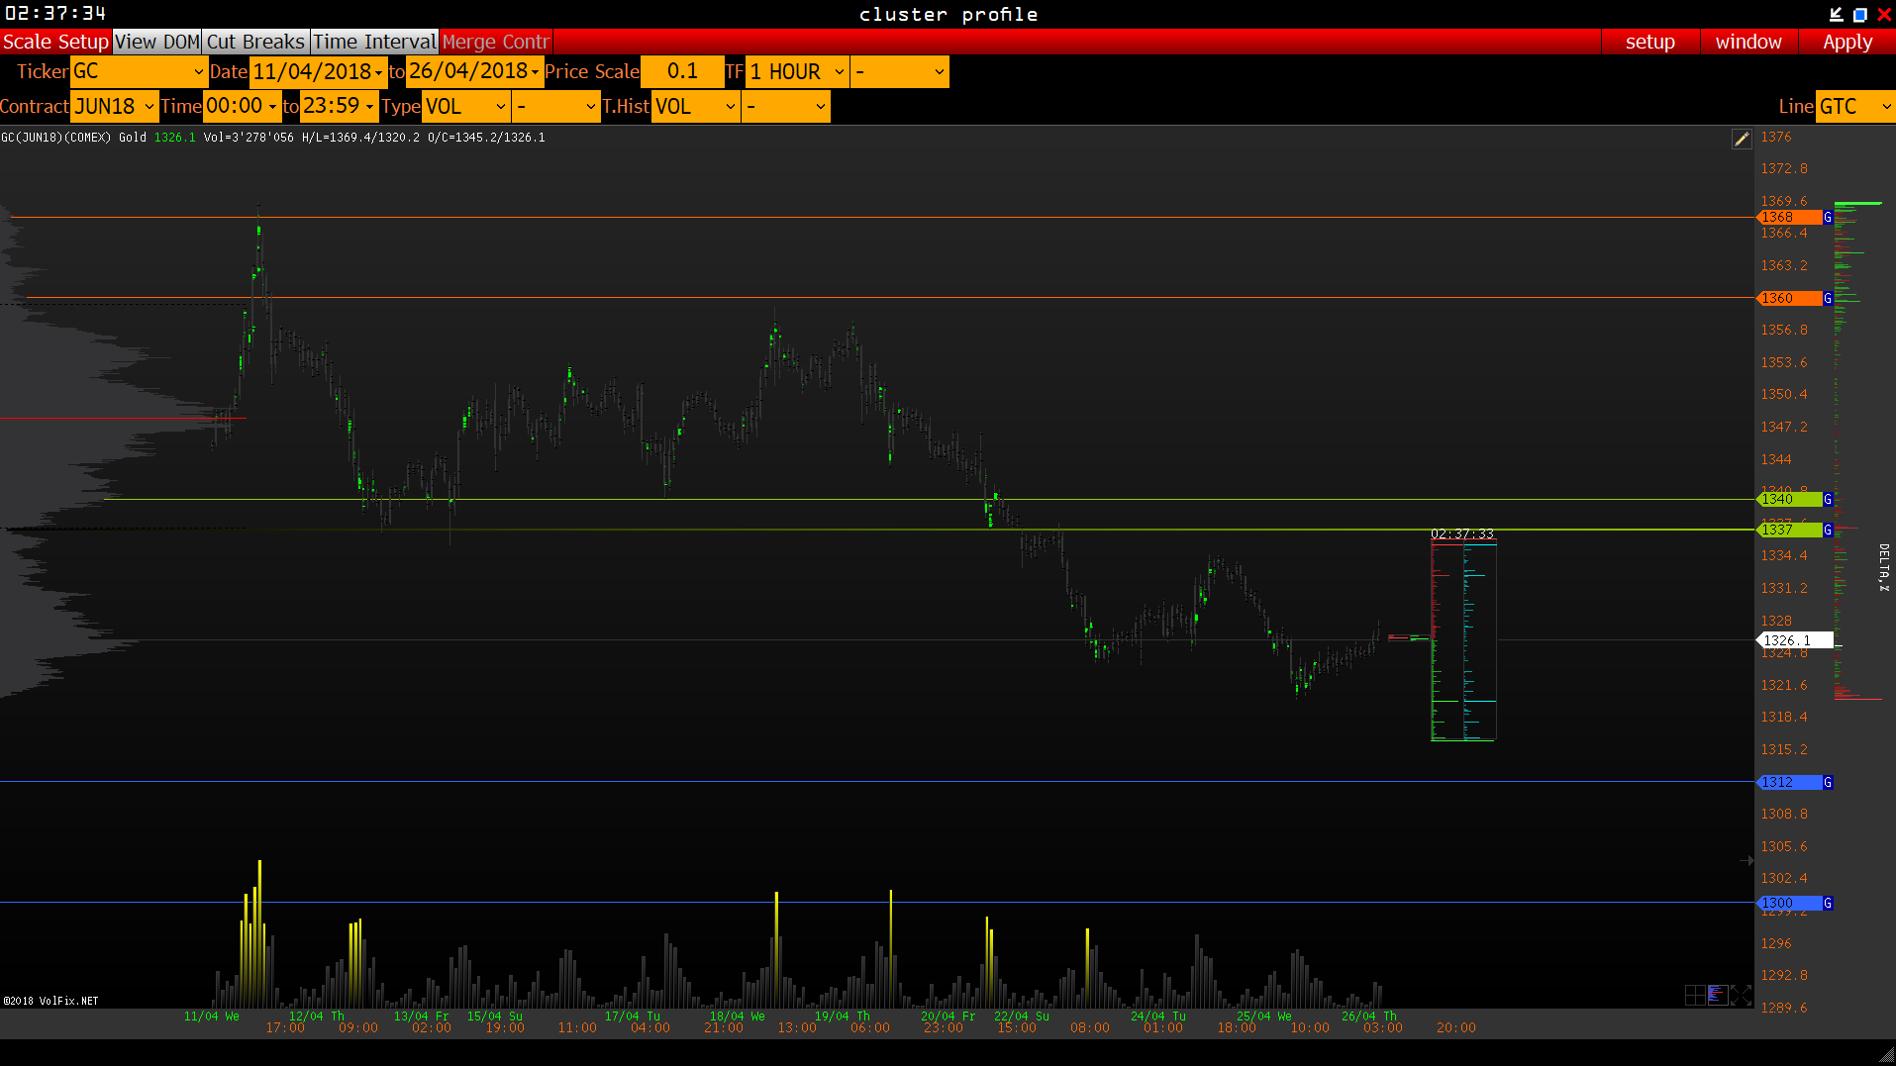Click the Scale Setup button

pos(55,42)
